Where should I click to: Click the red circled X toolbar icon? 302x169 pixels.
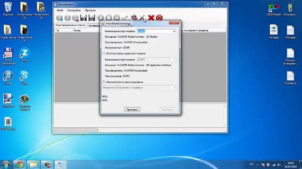pyautogui.click(x=159, y=18)
